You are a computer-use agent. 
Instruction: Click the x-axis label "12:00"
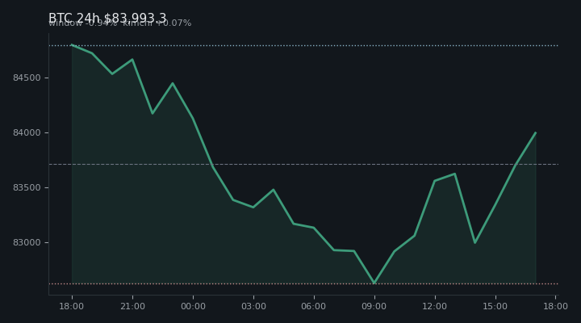click(435, 306)
